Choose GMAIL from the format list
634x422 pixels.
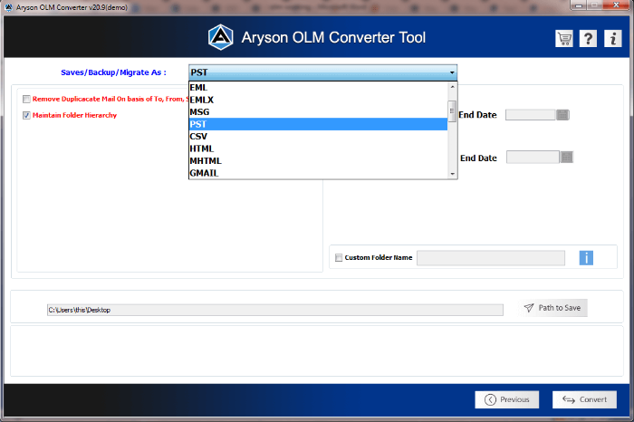pyautogui.click(x=318, y=173)
